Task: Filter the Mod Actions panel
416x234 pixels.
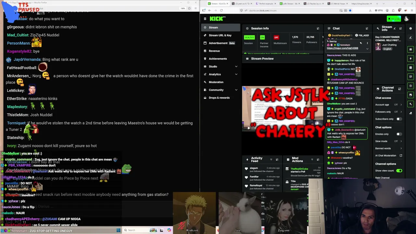Action: [312, 160]
